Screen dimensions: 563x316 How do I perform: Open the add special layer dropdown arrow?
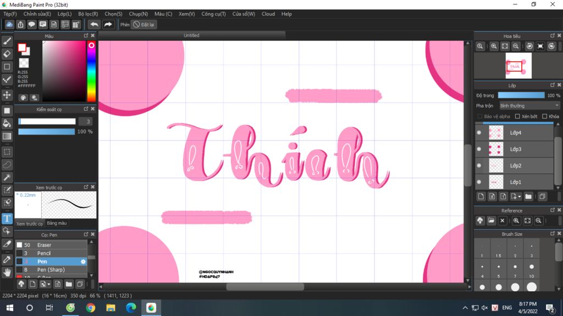point(520,196)
